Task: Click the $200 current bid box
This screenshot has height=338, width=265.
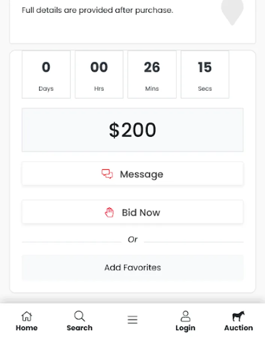Action: (132, 130)
